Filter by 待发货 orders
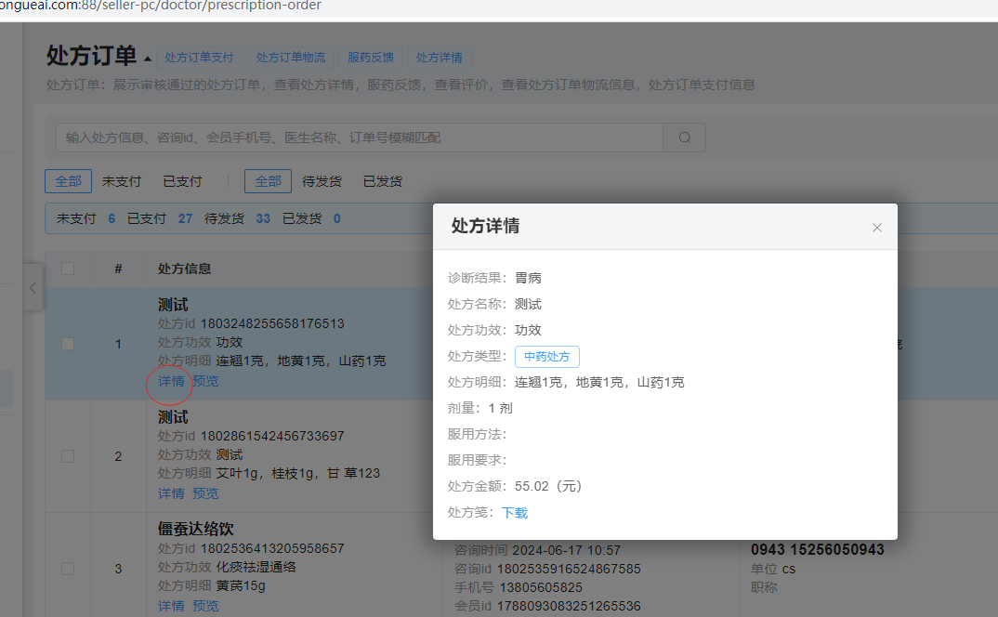 click(322, 181)
